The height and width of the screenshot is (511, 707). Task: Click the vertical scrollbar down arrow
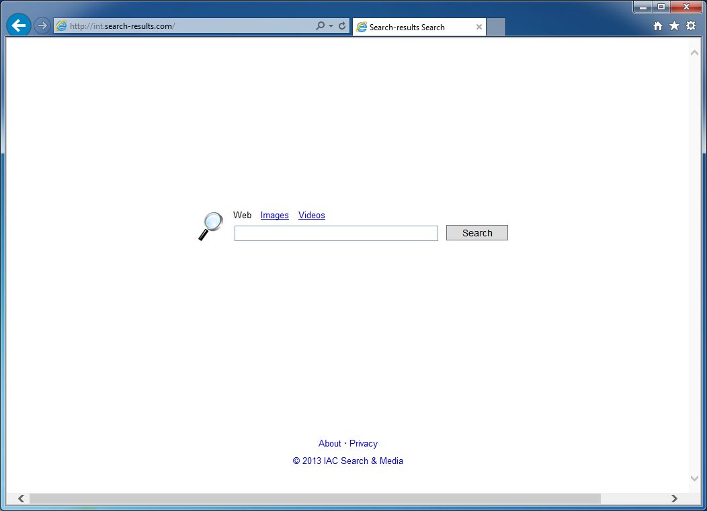point(694,478)
